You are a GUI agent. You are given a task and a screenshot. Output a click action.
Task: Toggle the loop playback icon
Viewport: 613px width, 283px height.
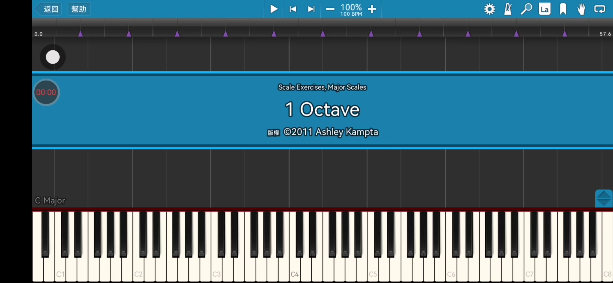pos(600,9)
